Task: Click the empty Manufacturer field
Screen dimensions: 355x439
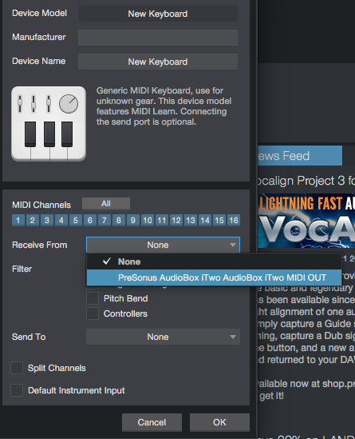Action: pos(158,38)
